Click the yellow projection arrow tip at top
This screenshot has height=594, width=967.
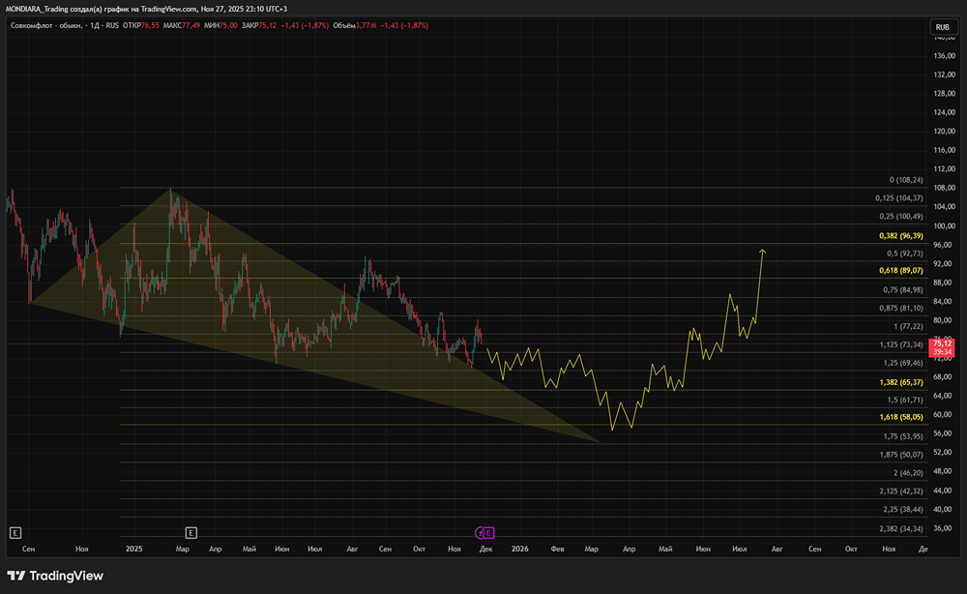(x=763, y=251)
